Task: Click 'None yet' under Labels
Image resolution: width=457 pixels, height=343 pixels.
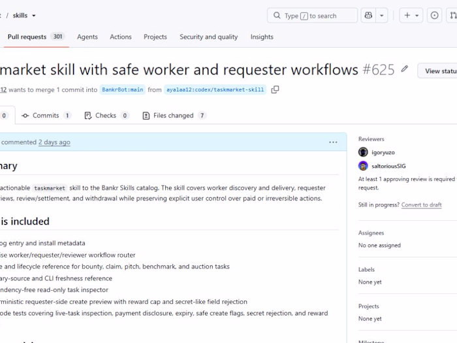Action: 370,282
